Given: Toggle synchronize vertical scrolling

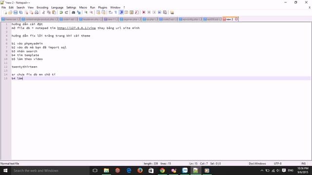Looking at the screenshot, I should (98, 13).
